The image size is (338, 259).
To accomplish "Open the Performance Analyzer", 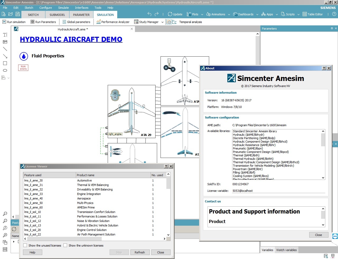I will point(113,22).
